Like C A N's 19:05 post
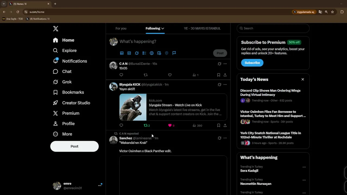Image resolution: width=347 pixels, height=195 pixels. click(x=170, y=75)
